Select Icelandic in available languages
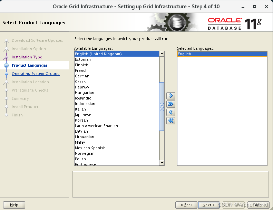Screen dimensions: 273x210 click(x=117, y=98)
